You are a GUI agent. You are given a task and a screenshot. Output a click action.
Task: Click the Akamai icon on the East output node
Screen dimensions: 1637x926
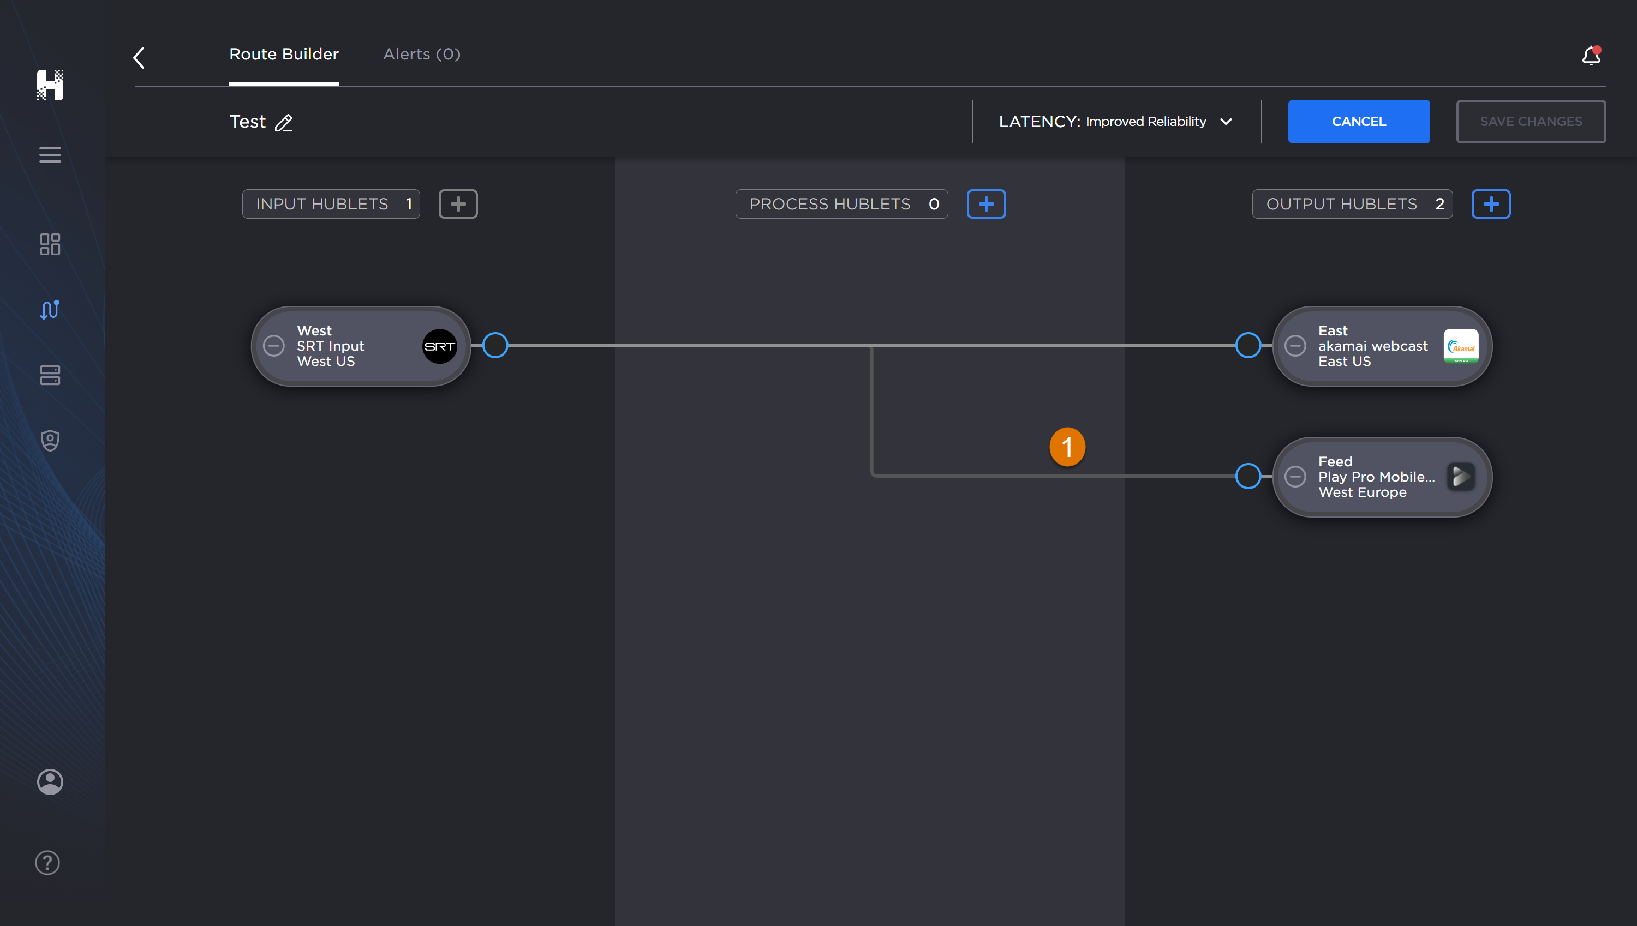click(x=1461, y=347)
